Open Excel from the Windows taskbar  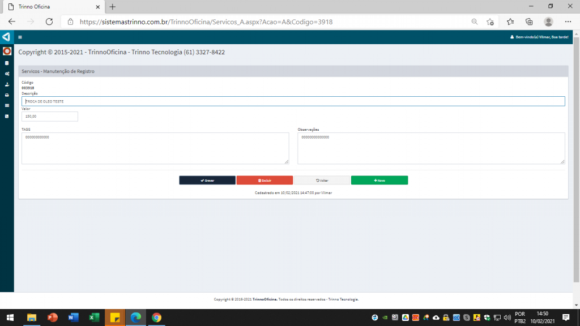tap(94, 318)
